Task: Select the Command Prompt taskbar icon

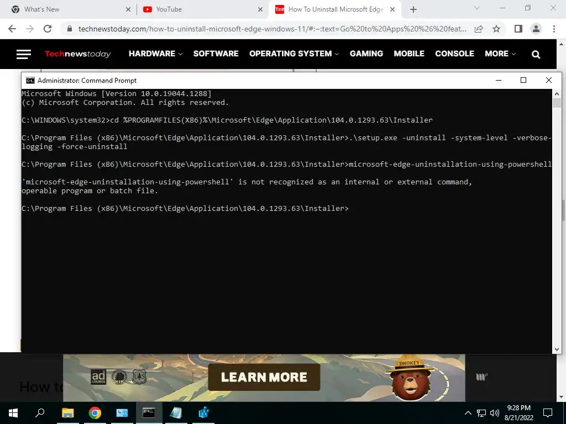Action: (x=149, y=413)
